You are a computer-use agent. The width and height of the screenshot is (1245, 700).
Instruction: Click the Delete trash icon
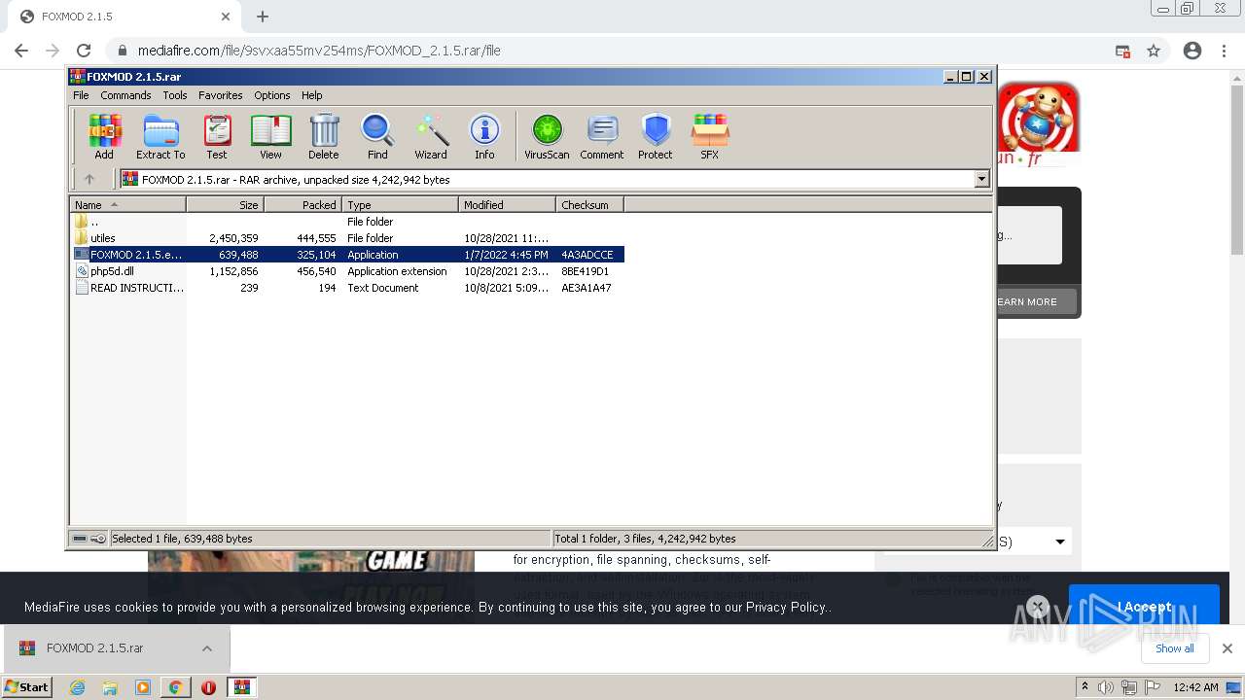tap(324, 136)
